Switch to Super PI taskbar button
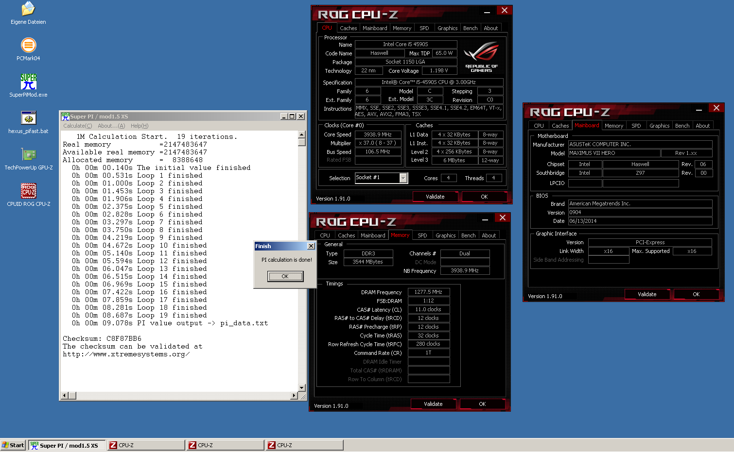This screenshot has height=452, width=734. 67,445
